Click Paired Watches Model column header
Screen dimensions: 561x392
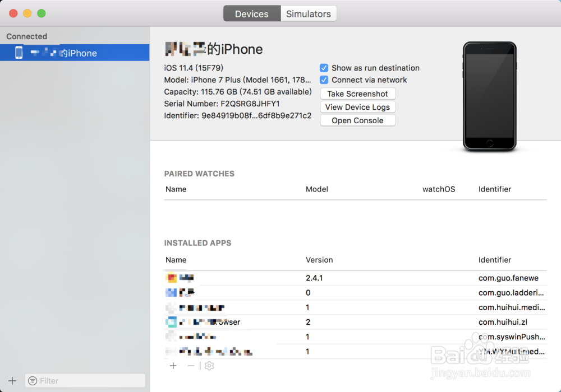(x=316, y=189)
